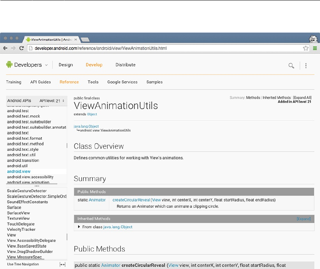
Task: Open a new browser tab
Action: click(x=85, y=39)
